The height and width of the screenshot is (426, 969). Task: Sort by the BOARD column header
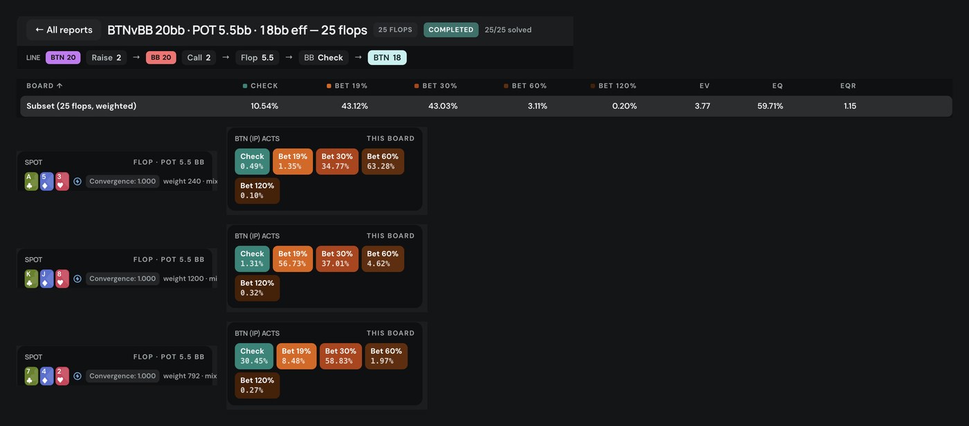point(44,86)
